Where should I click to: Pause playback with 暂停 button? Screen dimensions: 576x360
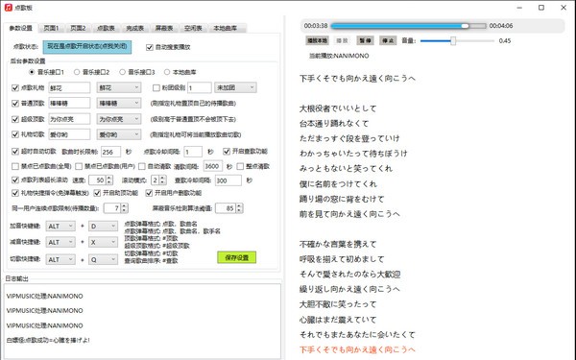[365, 40]
